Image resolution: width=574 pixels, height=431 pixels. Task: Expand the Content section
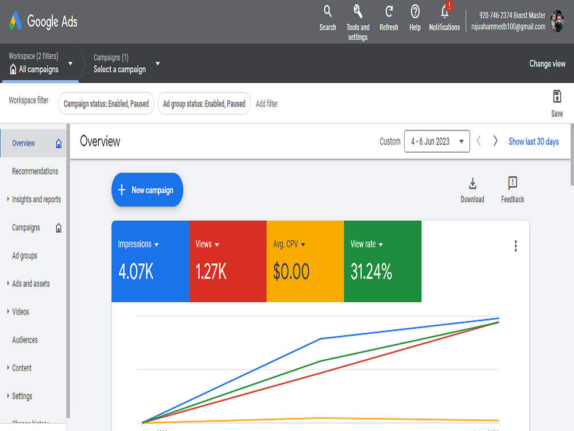(8, 368)
